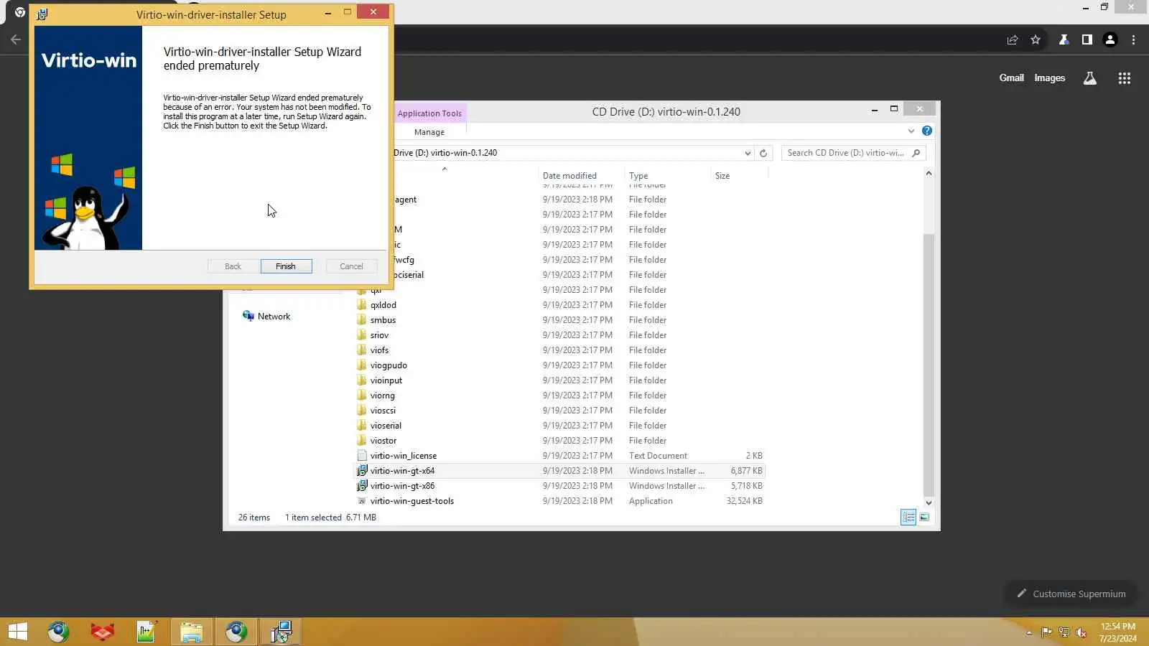The width and height of the screenshot is (1149, 646).
Task: Click the 'Text Document' type cell
Action: 658,456
